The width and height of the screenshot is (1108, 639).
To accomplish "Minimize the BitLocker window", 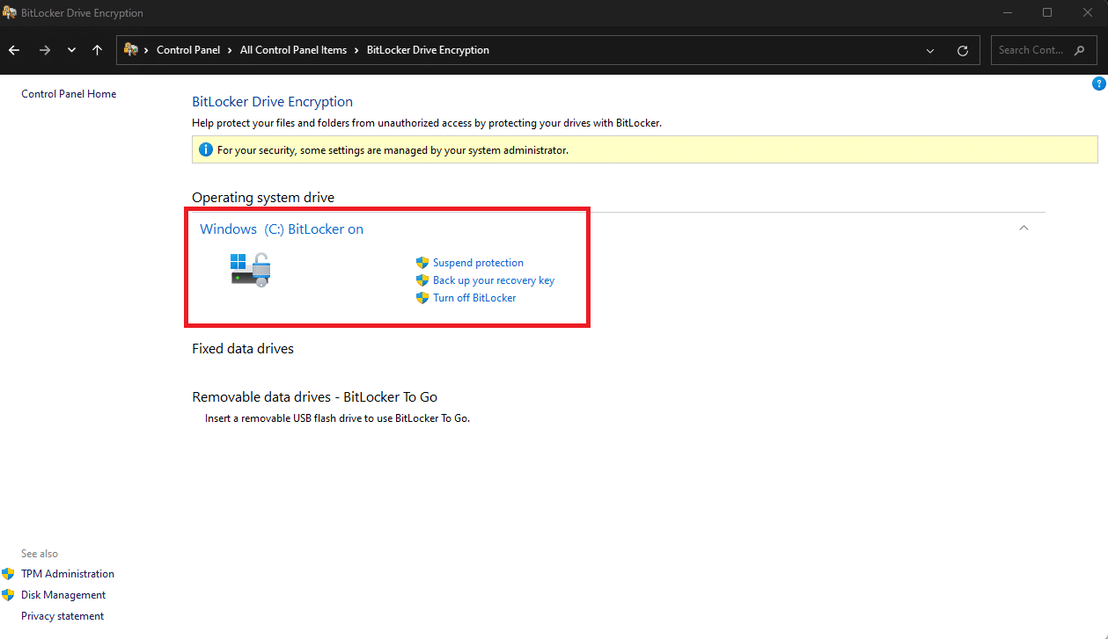I will pos(1008,13).
